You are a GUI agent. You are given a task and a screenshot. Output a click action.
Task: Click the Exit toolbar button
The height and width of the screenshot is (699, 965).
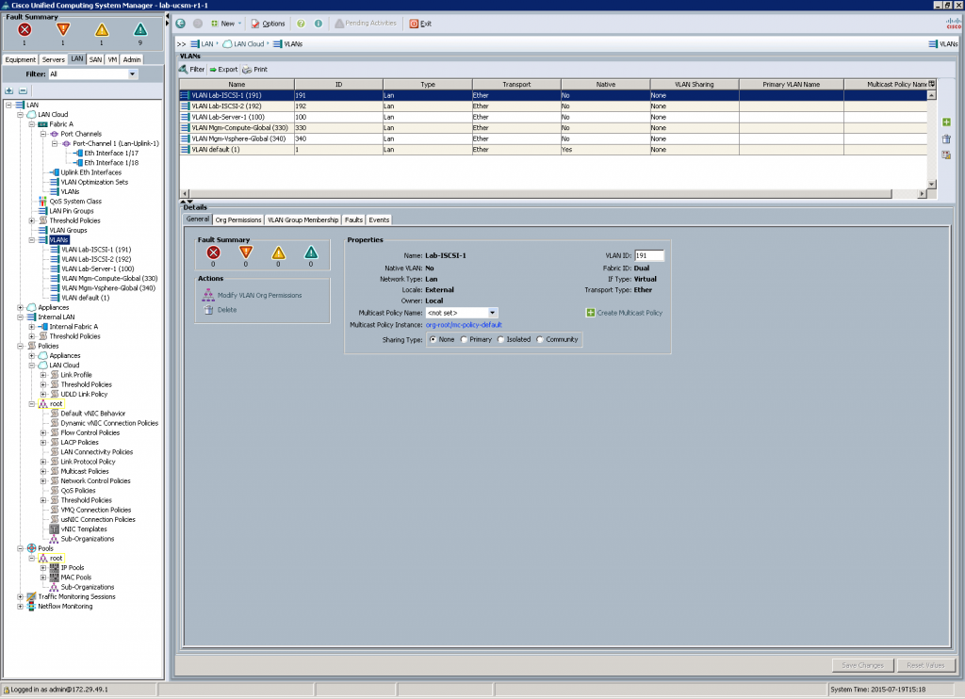coord(421,24)
